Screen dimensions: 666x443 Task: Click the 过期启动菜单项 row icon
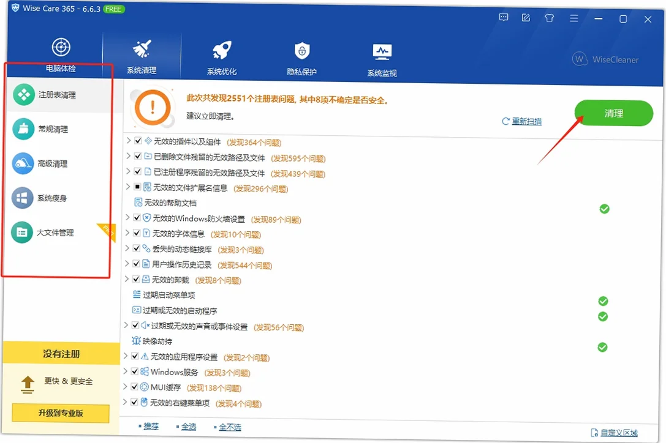tap(137, 294)
